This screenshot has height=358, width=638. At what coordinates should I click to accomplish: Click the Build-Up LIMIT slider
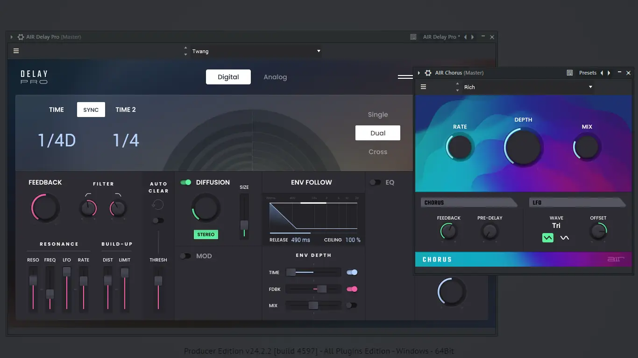(x=125, y=289)
